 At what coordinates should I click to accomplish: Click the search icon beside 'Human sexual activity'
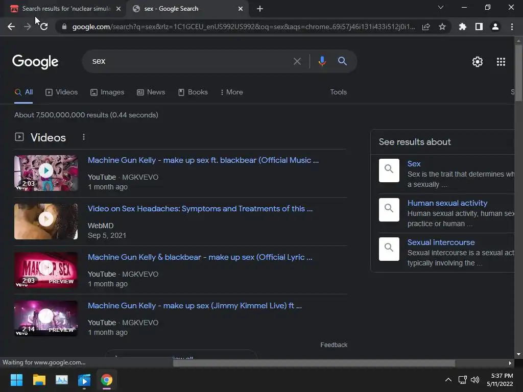tap(389, 210)
